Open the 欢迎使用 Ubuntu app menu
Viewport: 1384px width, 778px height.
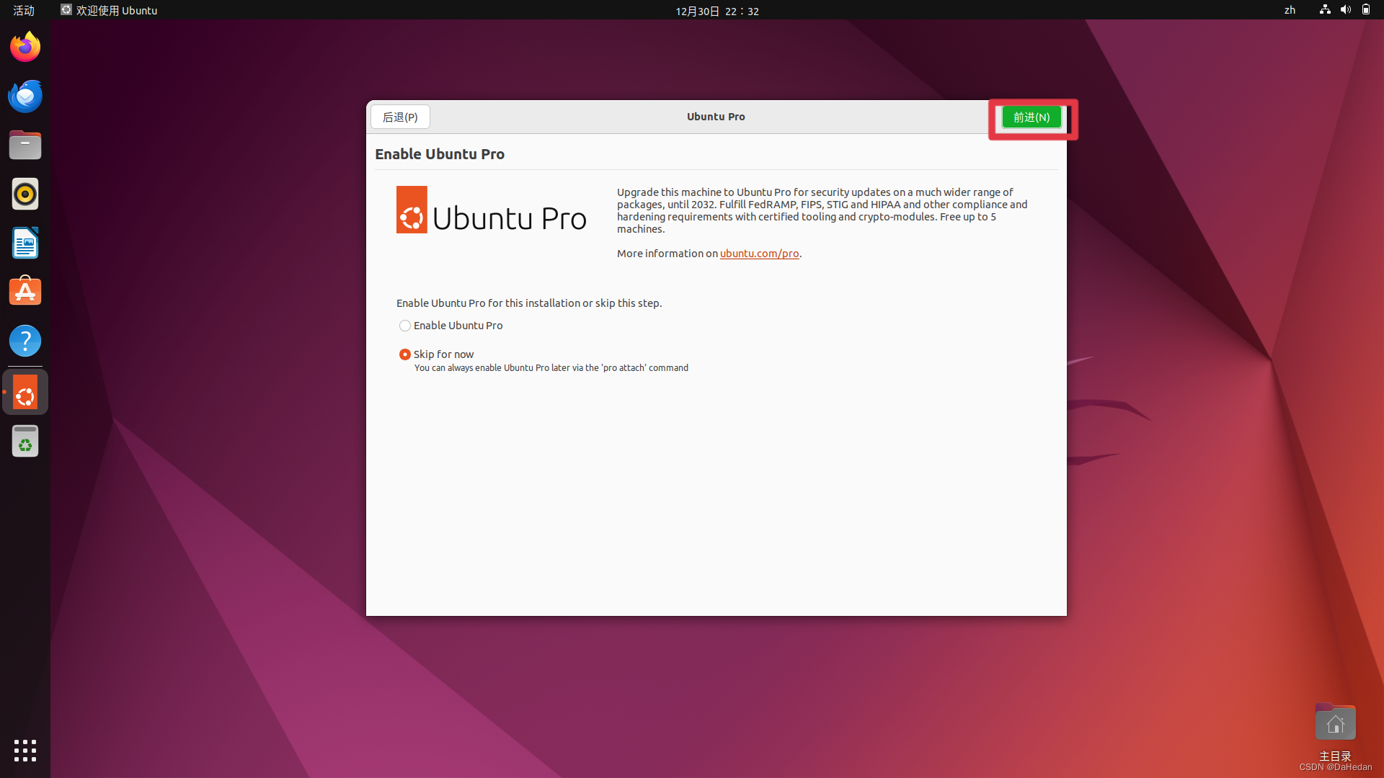(x=110, y=10)
